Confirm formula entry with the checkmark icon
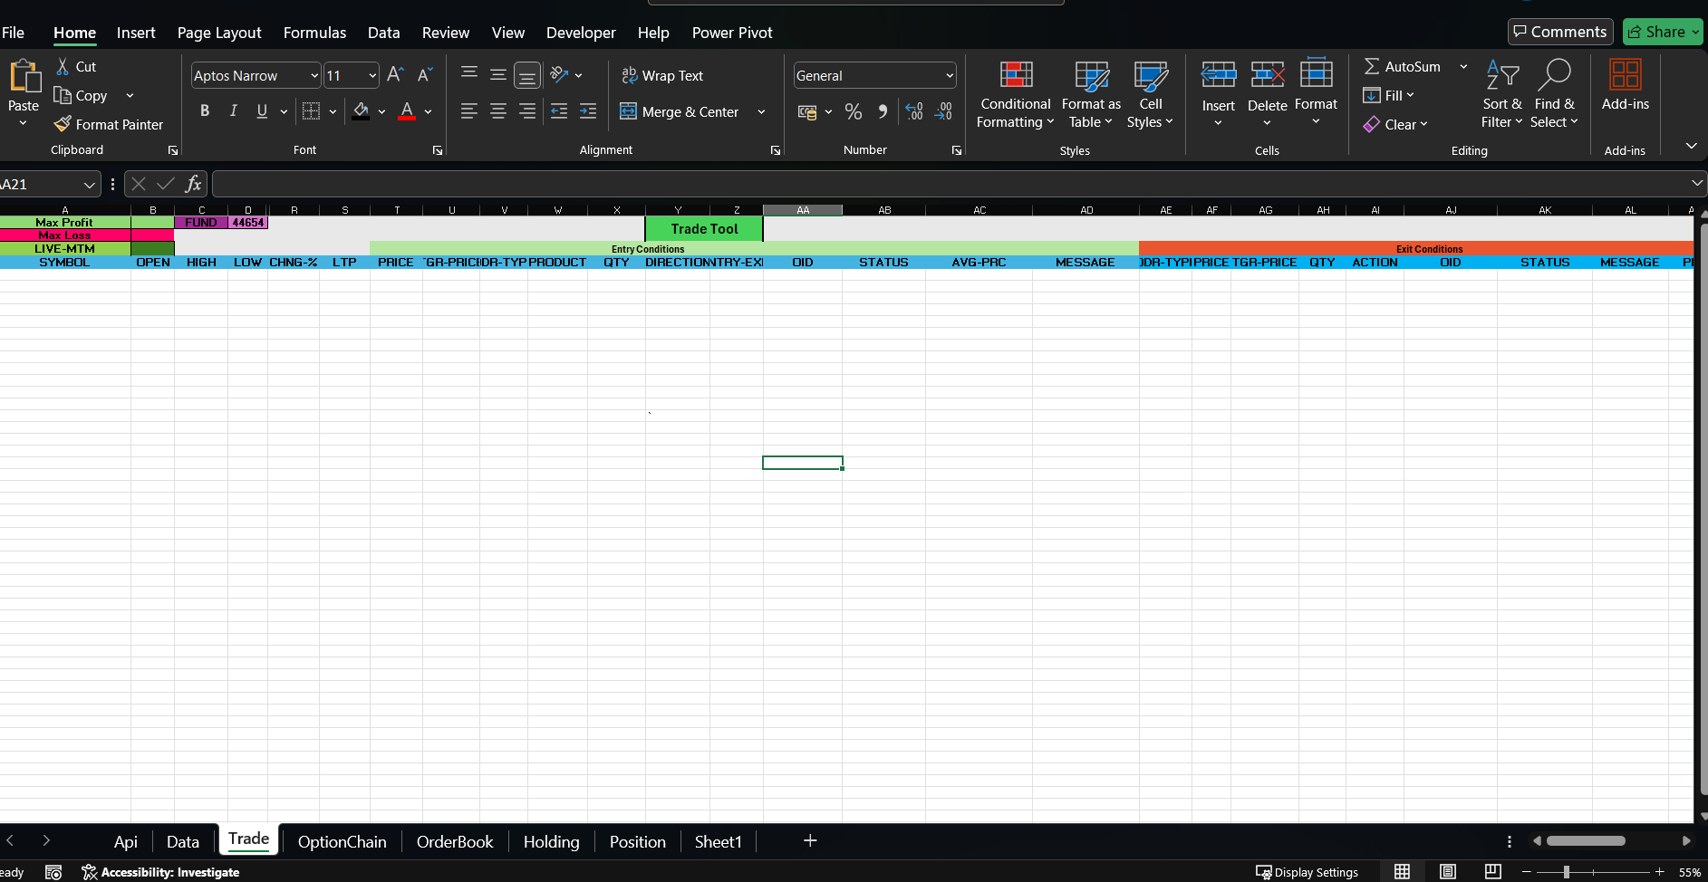 coord(166,184)
